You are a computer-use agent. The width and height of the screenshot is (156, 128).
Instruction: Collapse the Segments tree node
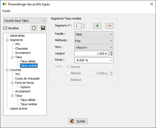click(x=7, y=40)
